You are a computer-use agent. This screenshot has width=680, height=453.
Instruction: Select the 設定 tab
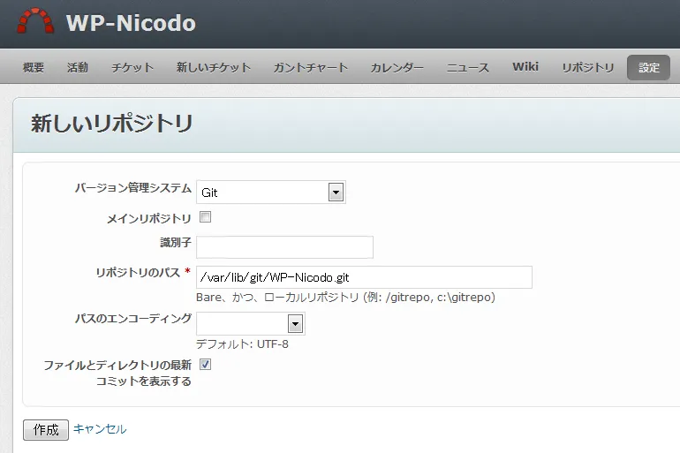649,68
